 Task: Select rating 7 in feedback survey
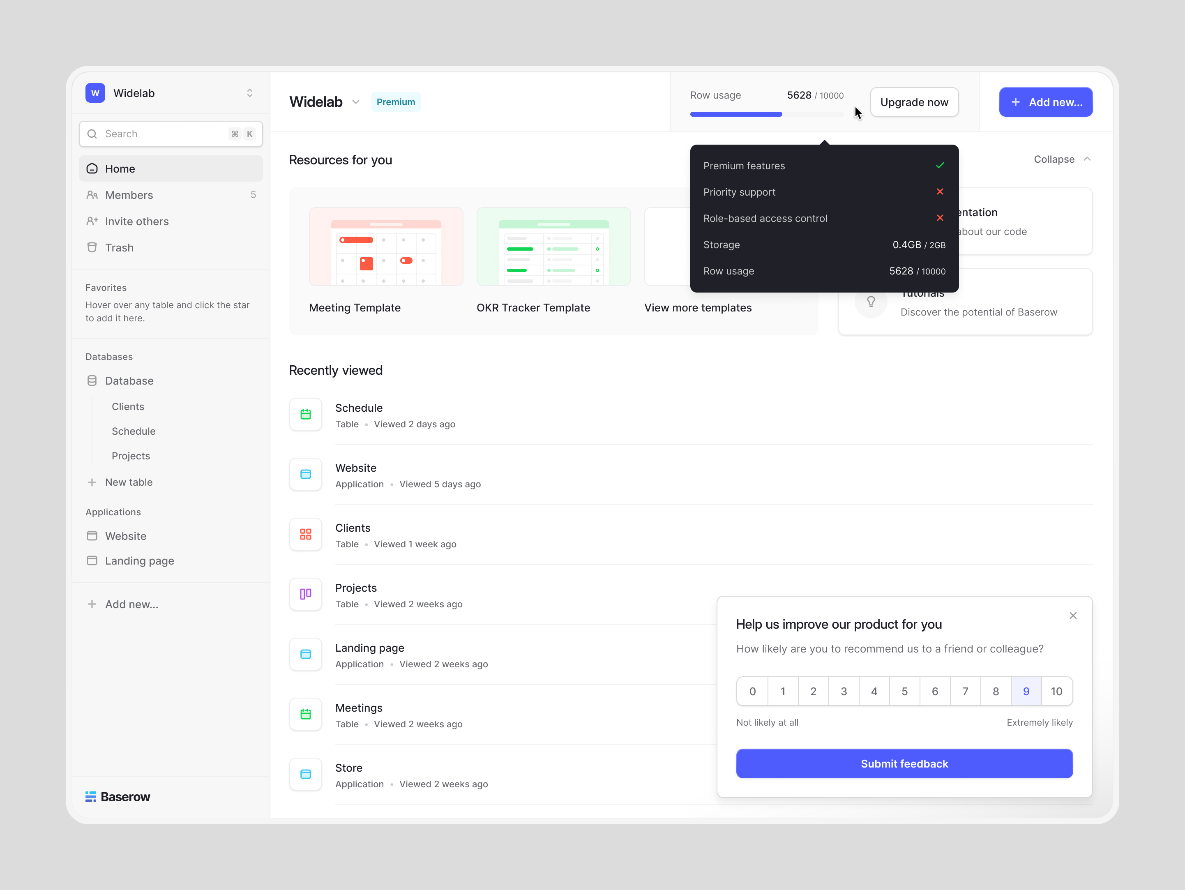pos(965,692)
